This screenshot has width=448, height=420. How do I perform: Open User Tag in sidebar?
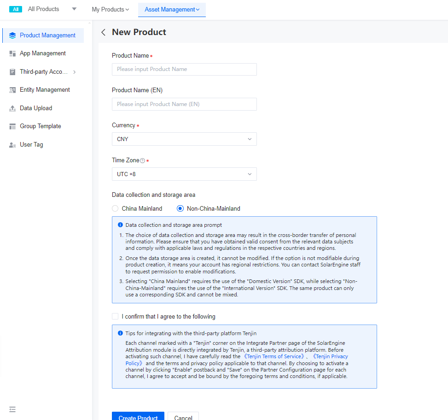tap(31, 145)
